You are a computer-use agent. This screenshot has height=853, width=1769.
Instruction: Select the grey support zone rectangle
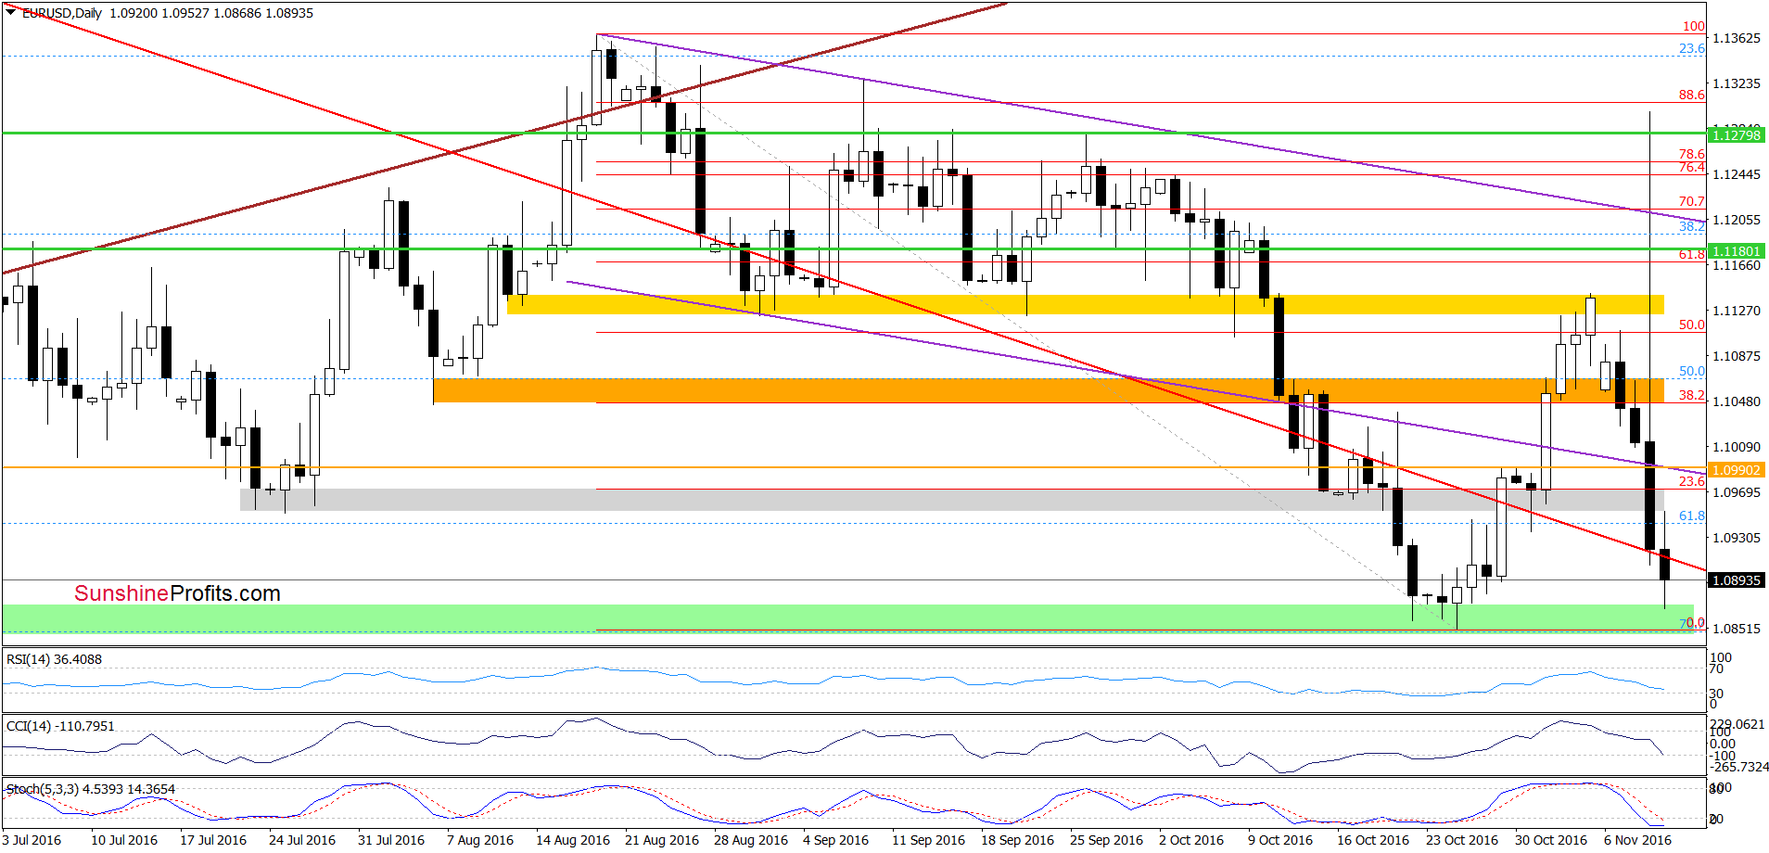click(952, 500)
